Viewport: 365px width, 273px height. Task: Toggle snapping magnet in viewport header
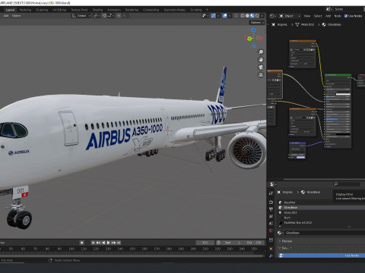coord(104,16)
